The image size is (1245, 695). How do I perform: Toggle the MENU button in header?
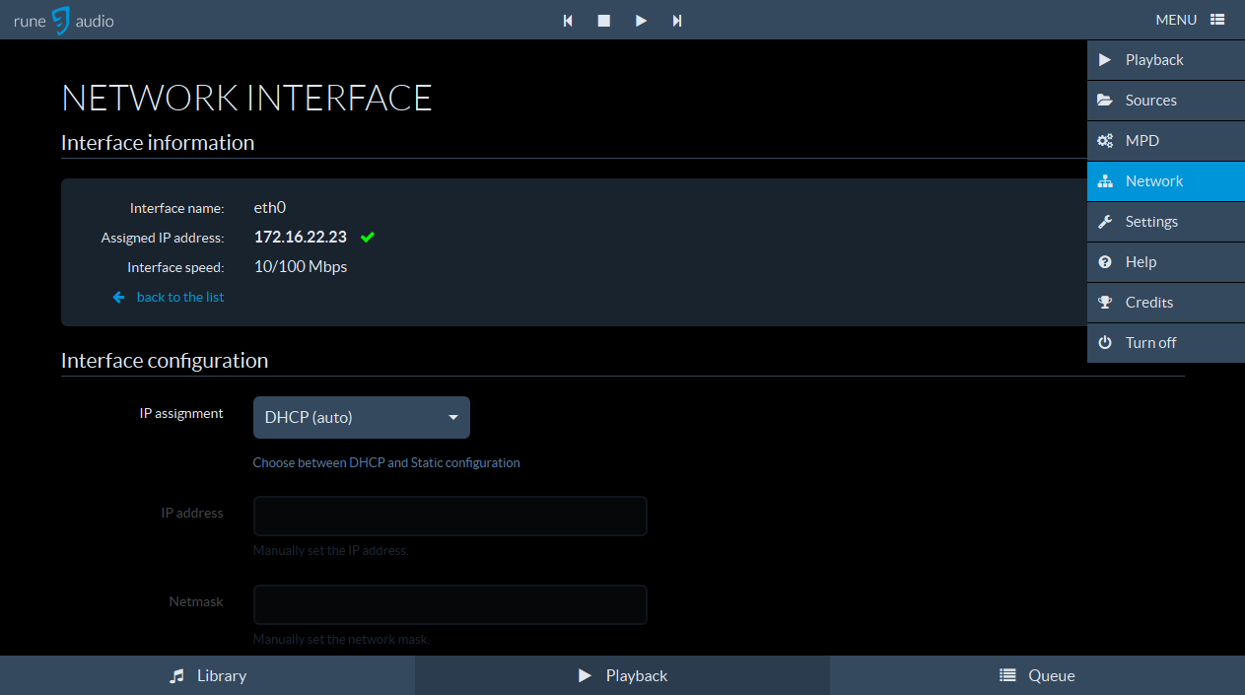pyautogui.click(x=1190, y=20)
